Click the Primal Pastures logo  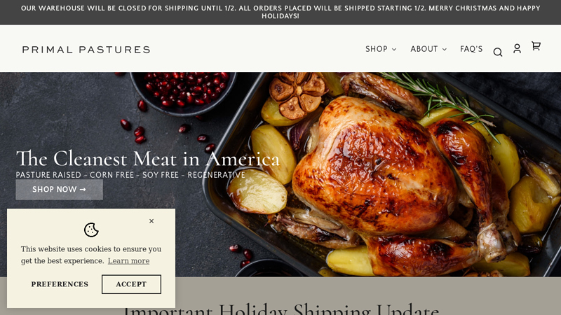(x=86, y=49)
